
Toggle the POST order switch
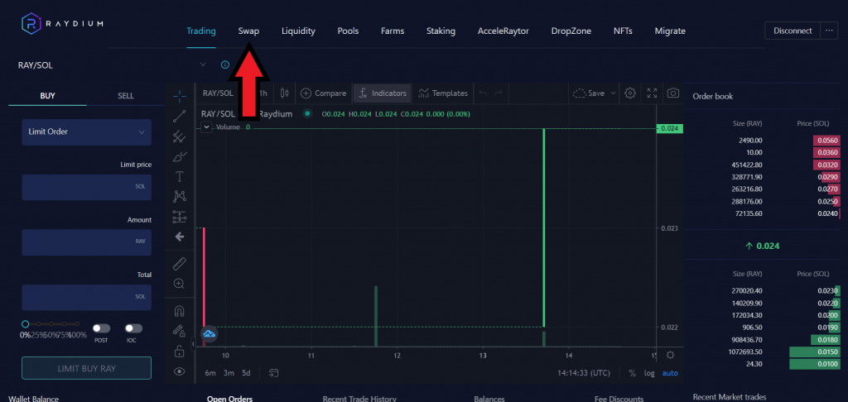101,328
